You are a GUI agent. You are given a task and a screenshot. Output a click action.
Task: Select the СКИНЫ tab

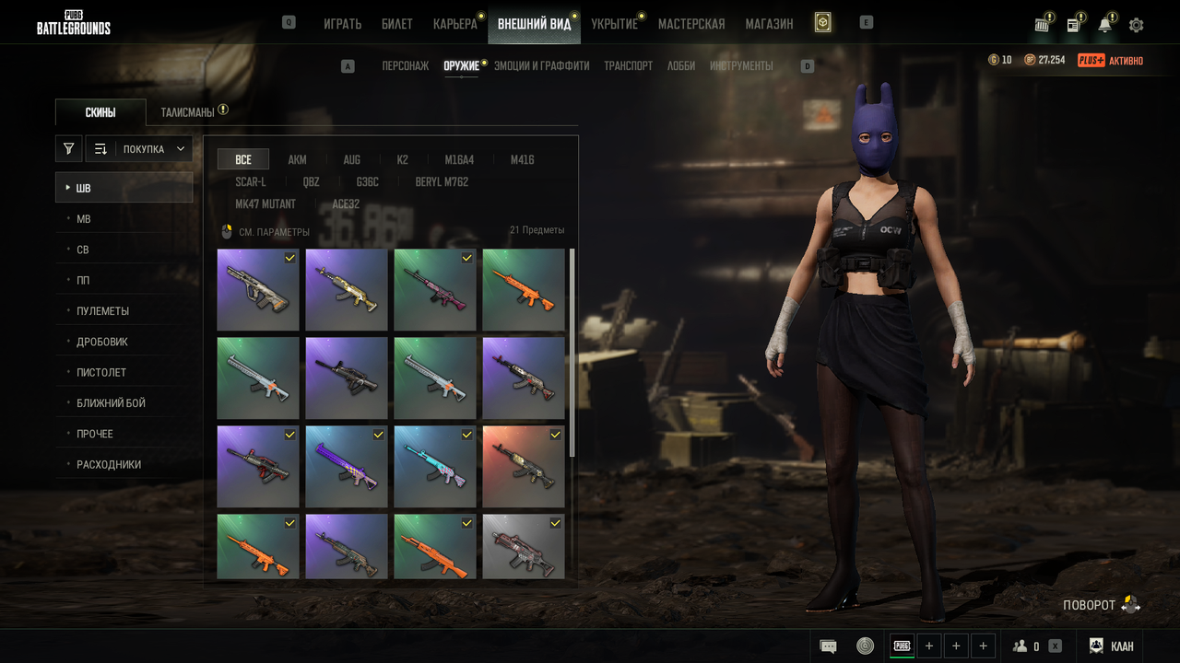click(x=100, y=112)
